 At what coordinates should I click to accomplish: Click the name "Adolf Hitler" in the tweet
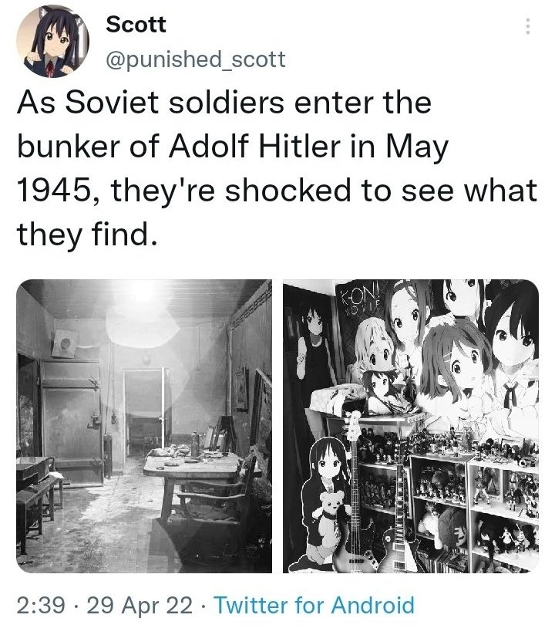pyautogui.click(x=255, y=146)
